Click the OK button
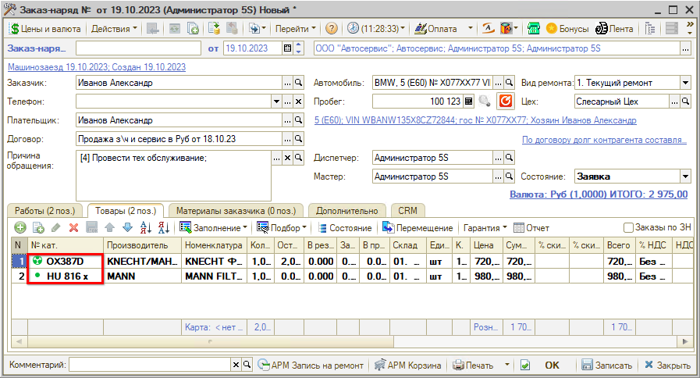Screen dimensions: 700x378 552,365
